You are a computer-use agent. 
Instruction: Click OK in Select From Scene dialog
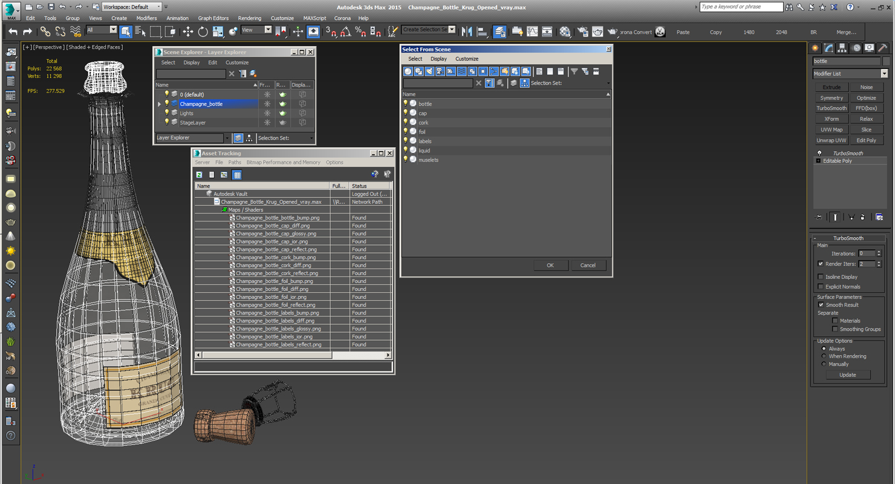[x=550, y=266]
